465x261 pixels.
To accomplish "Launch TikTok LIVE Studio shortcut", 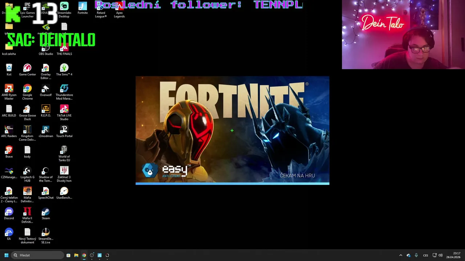I will coord(64,113).
